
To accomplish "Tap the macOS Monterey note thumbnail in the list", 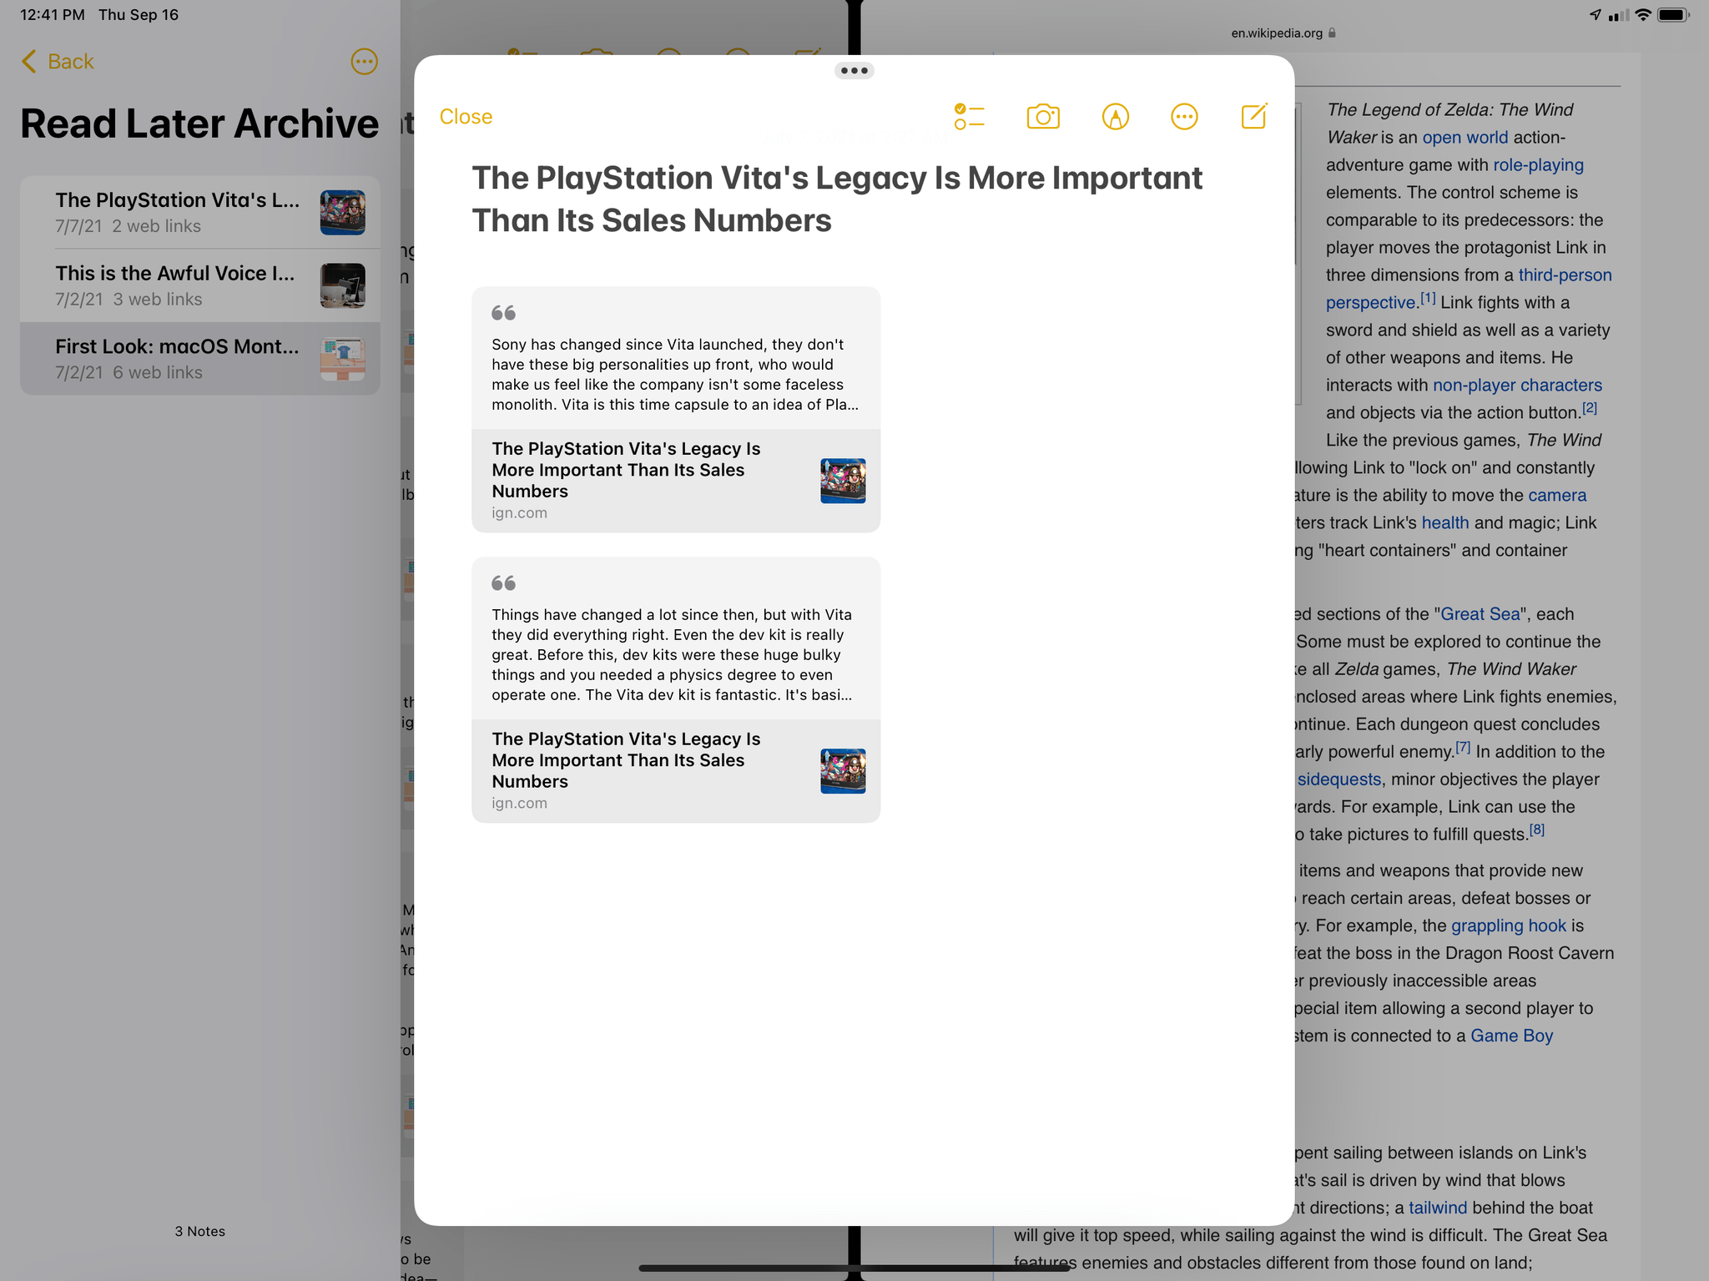I will [343, 360].
